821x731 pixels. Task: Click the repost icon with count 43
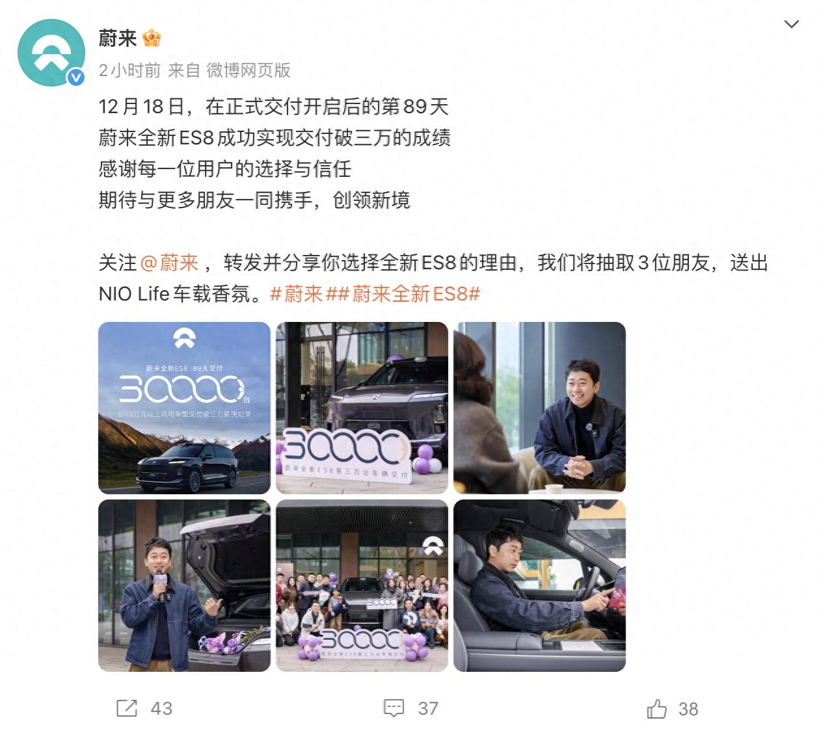tap(127, 708)
